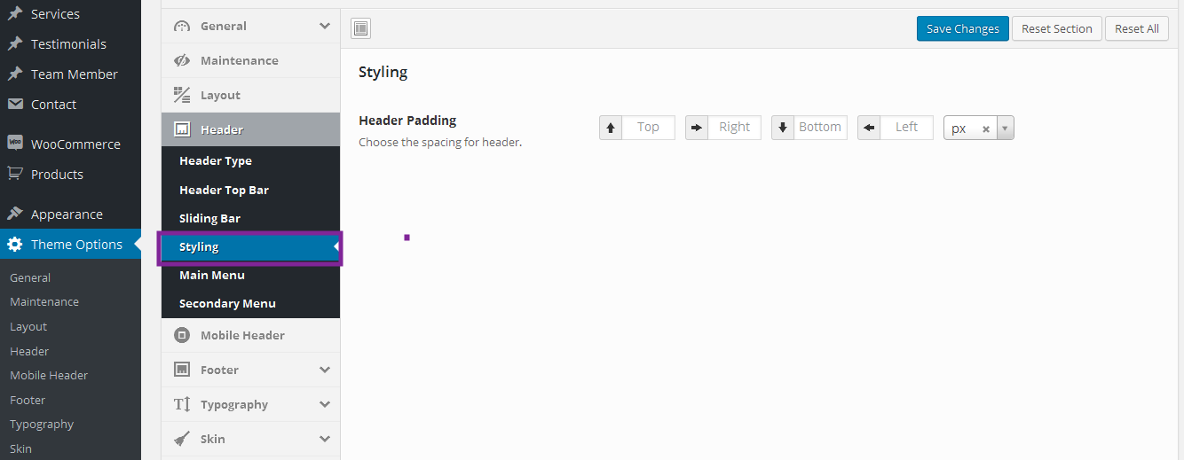
Task: Click the Save Changes button
Action: point(962,28)
